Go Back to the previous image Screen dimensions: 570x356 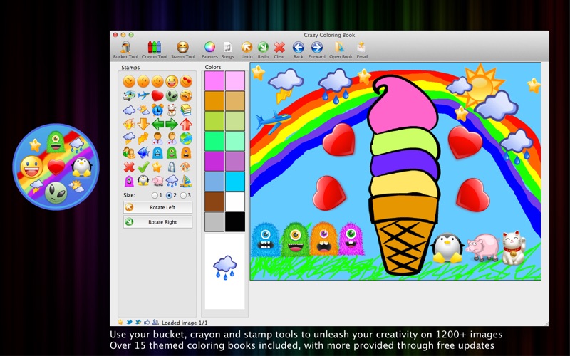click(x=299, y=48)
